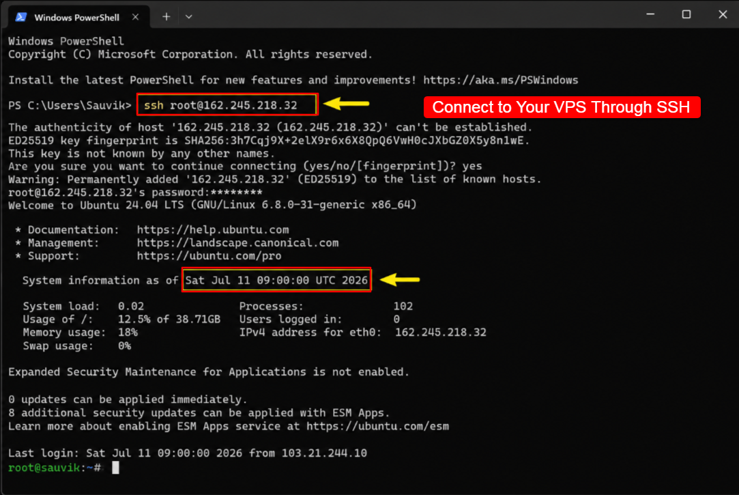Image resolution: width=739 pixels, height=495 pixels.
Task: Click the last login IP 103.21.244.10
Action: (x=324, y=453)
